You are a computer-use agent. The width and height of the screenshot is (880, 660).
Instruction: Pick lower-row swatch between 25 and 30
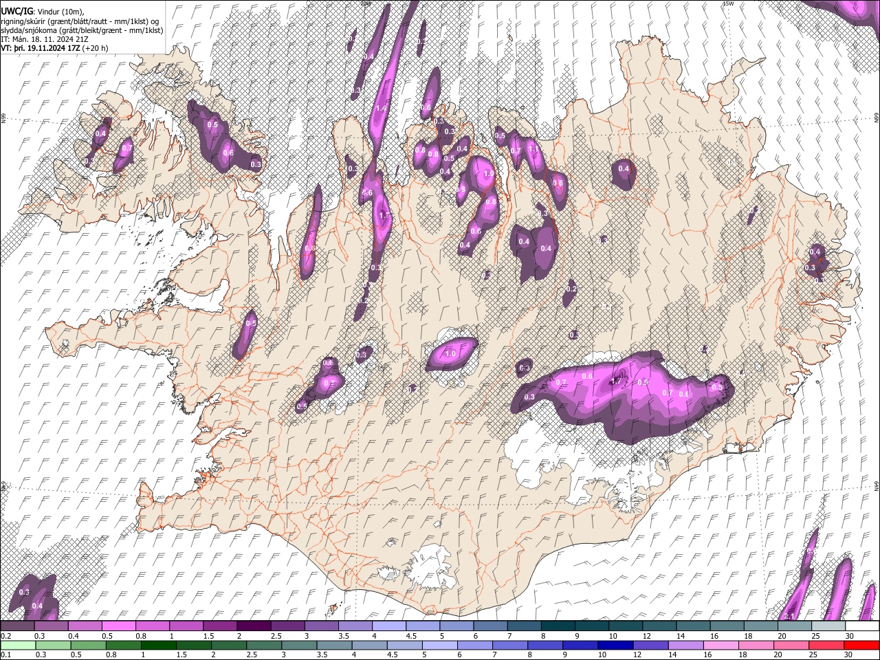828,645
